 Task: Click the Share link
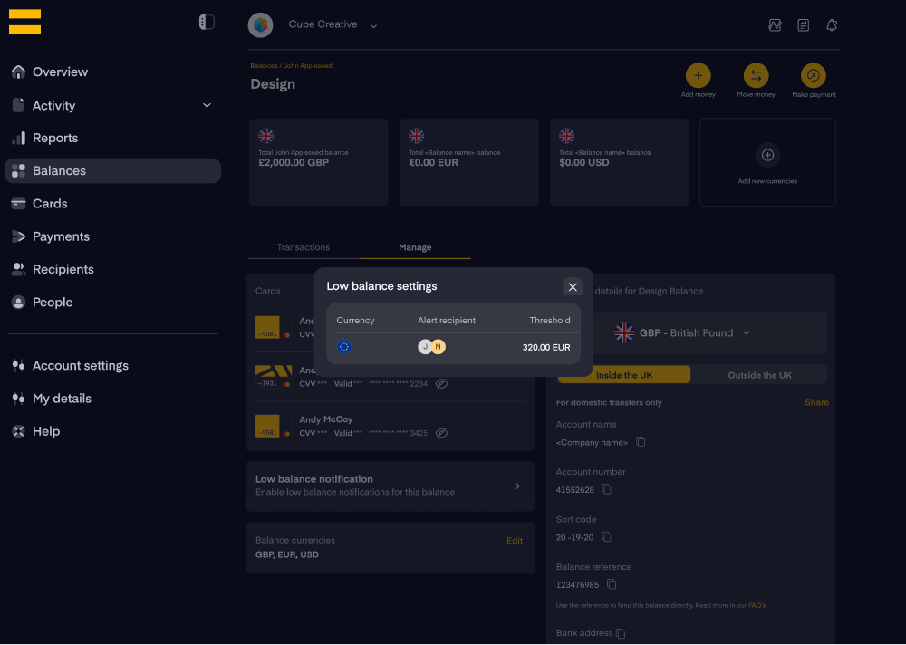pyautogui.click(x=816, y=402)
